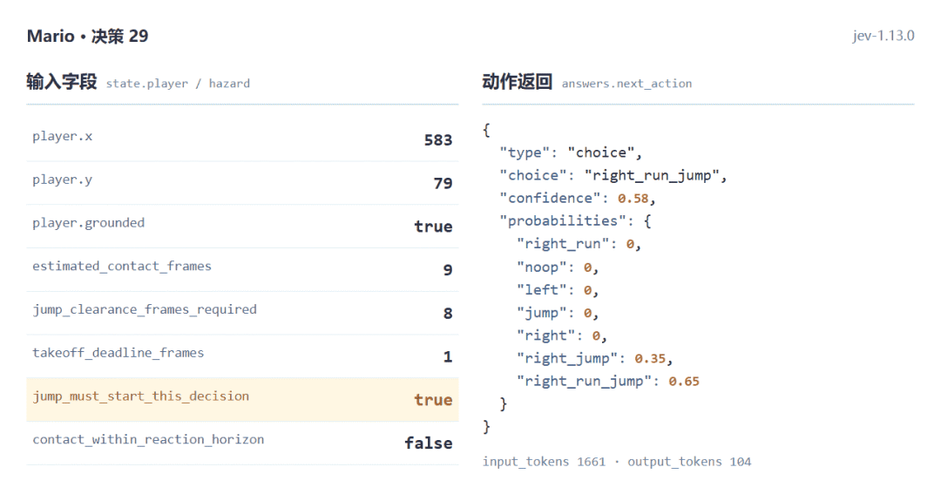The image size is (941, 501).
Task: Select the highlighted "jump_must_start_this_decision" field name
Action: click(140, 396)
